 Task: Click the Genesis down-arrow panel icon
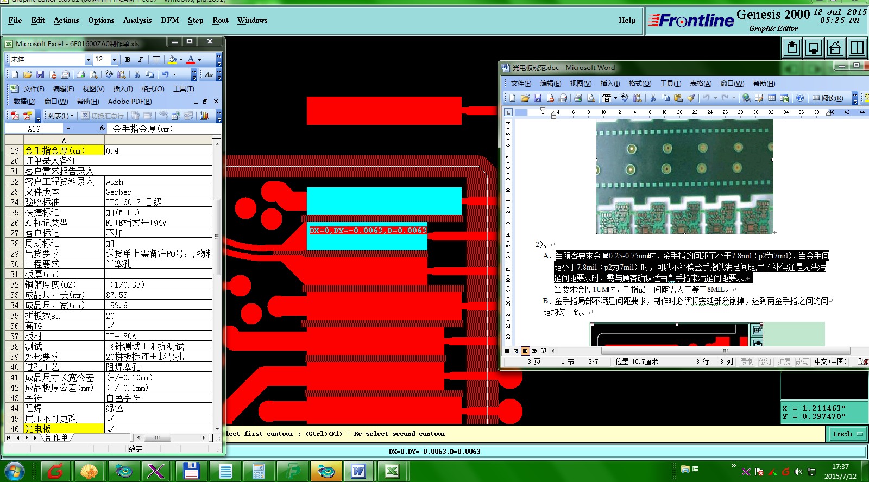[814, 48]
